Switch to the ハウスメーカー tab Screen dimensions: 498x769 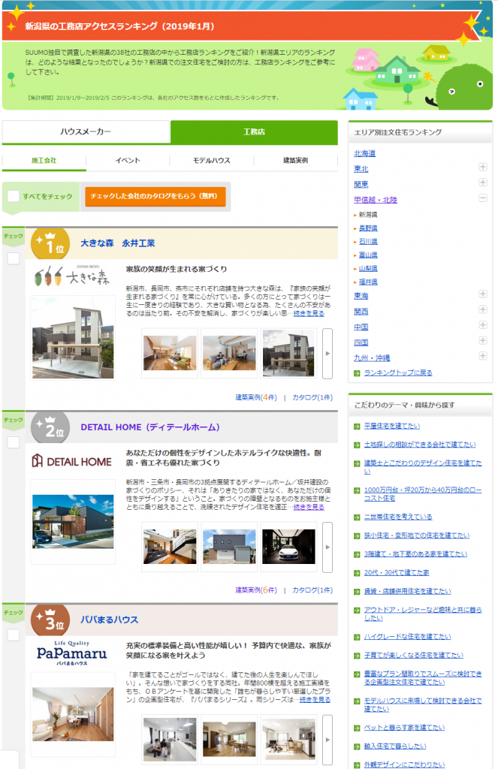[x=86, y=131]
